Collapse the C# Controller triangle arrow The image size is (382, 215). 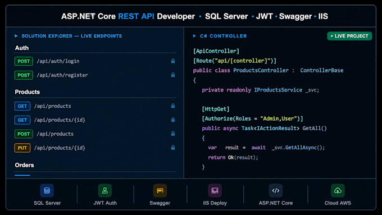click(x=194, y=36)
